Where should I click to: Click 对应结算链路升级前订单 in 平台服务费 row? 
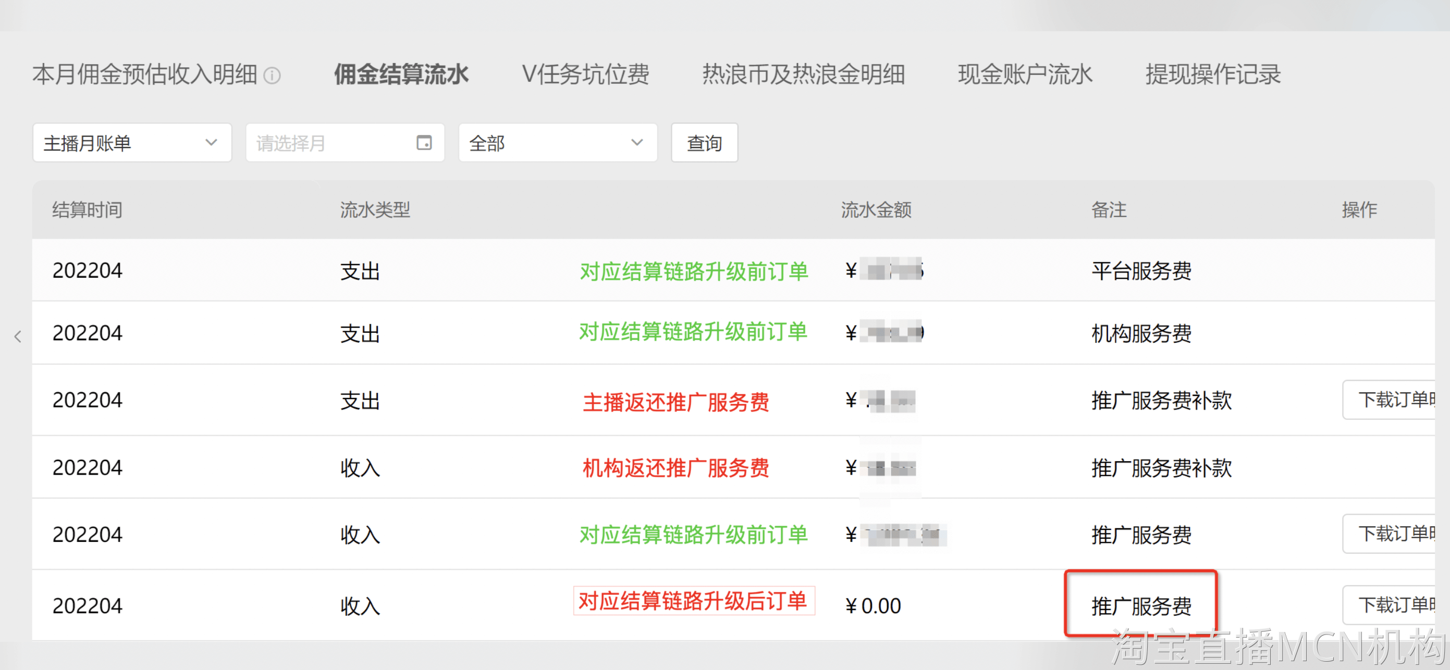pyautogui.click(x=694, y=271)
